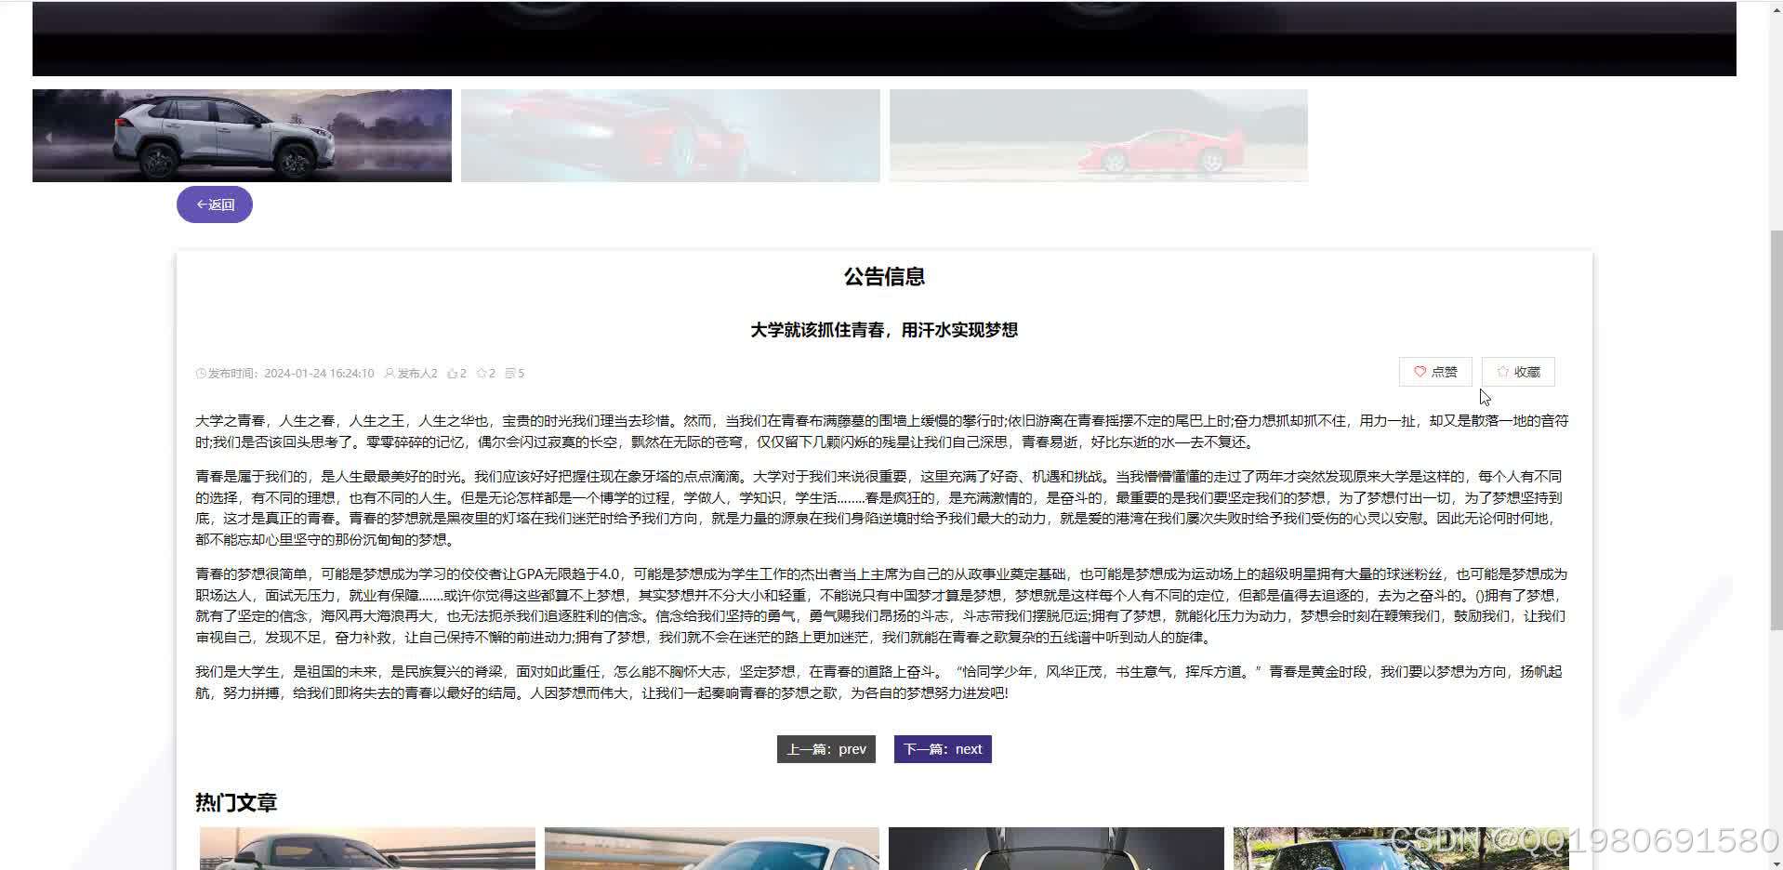Click the heart icon to like the post
Screen dimensions: 1783x870
[1420, 371]
